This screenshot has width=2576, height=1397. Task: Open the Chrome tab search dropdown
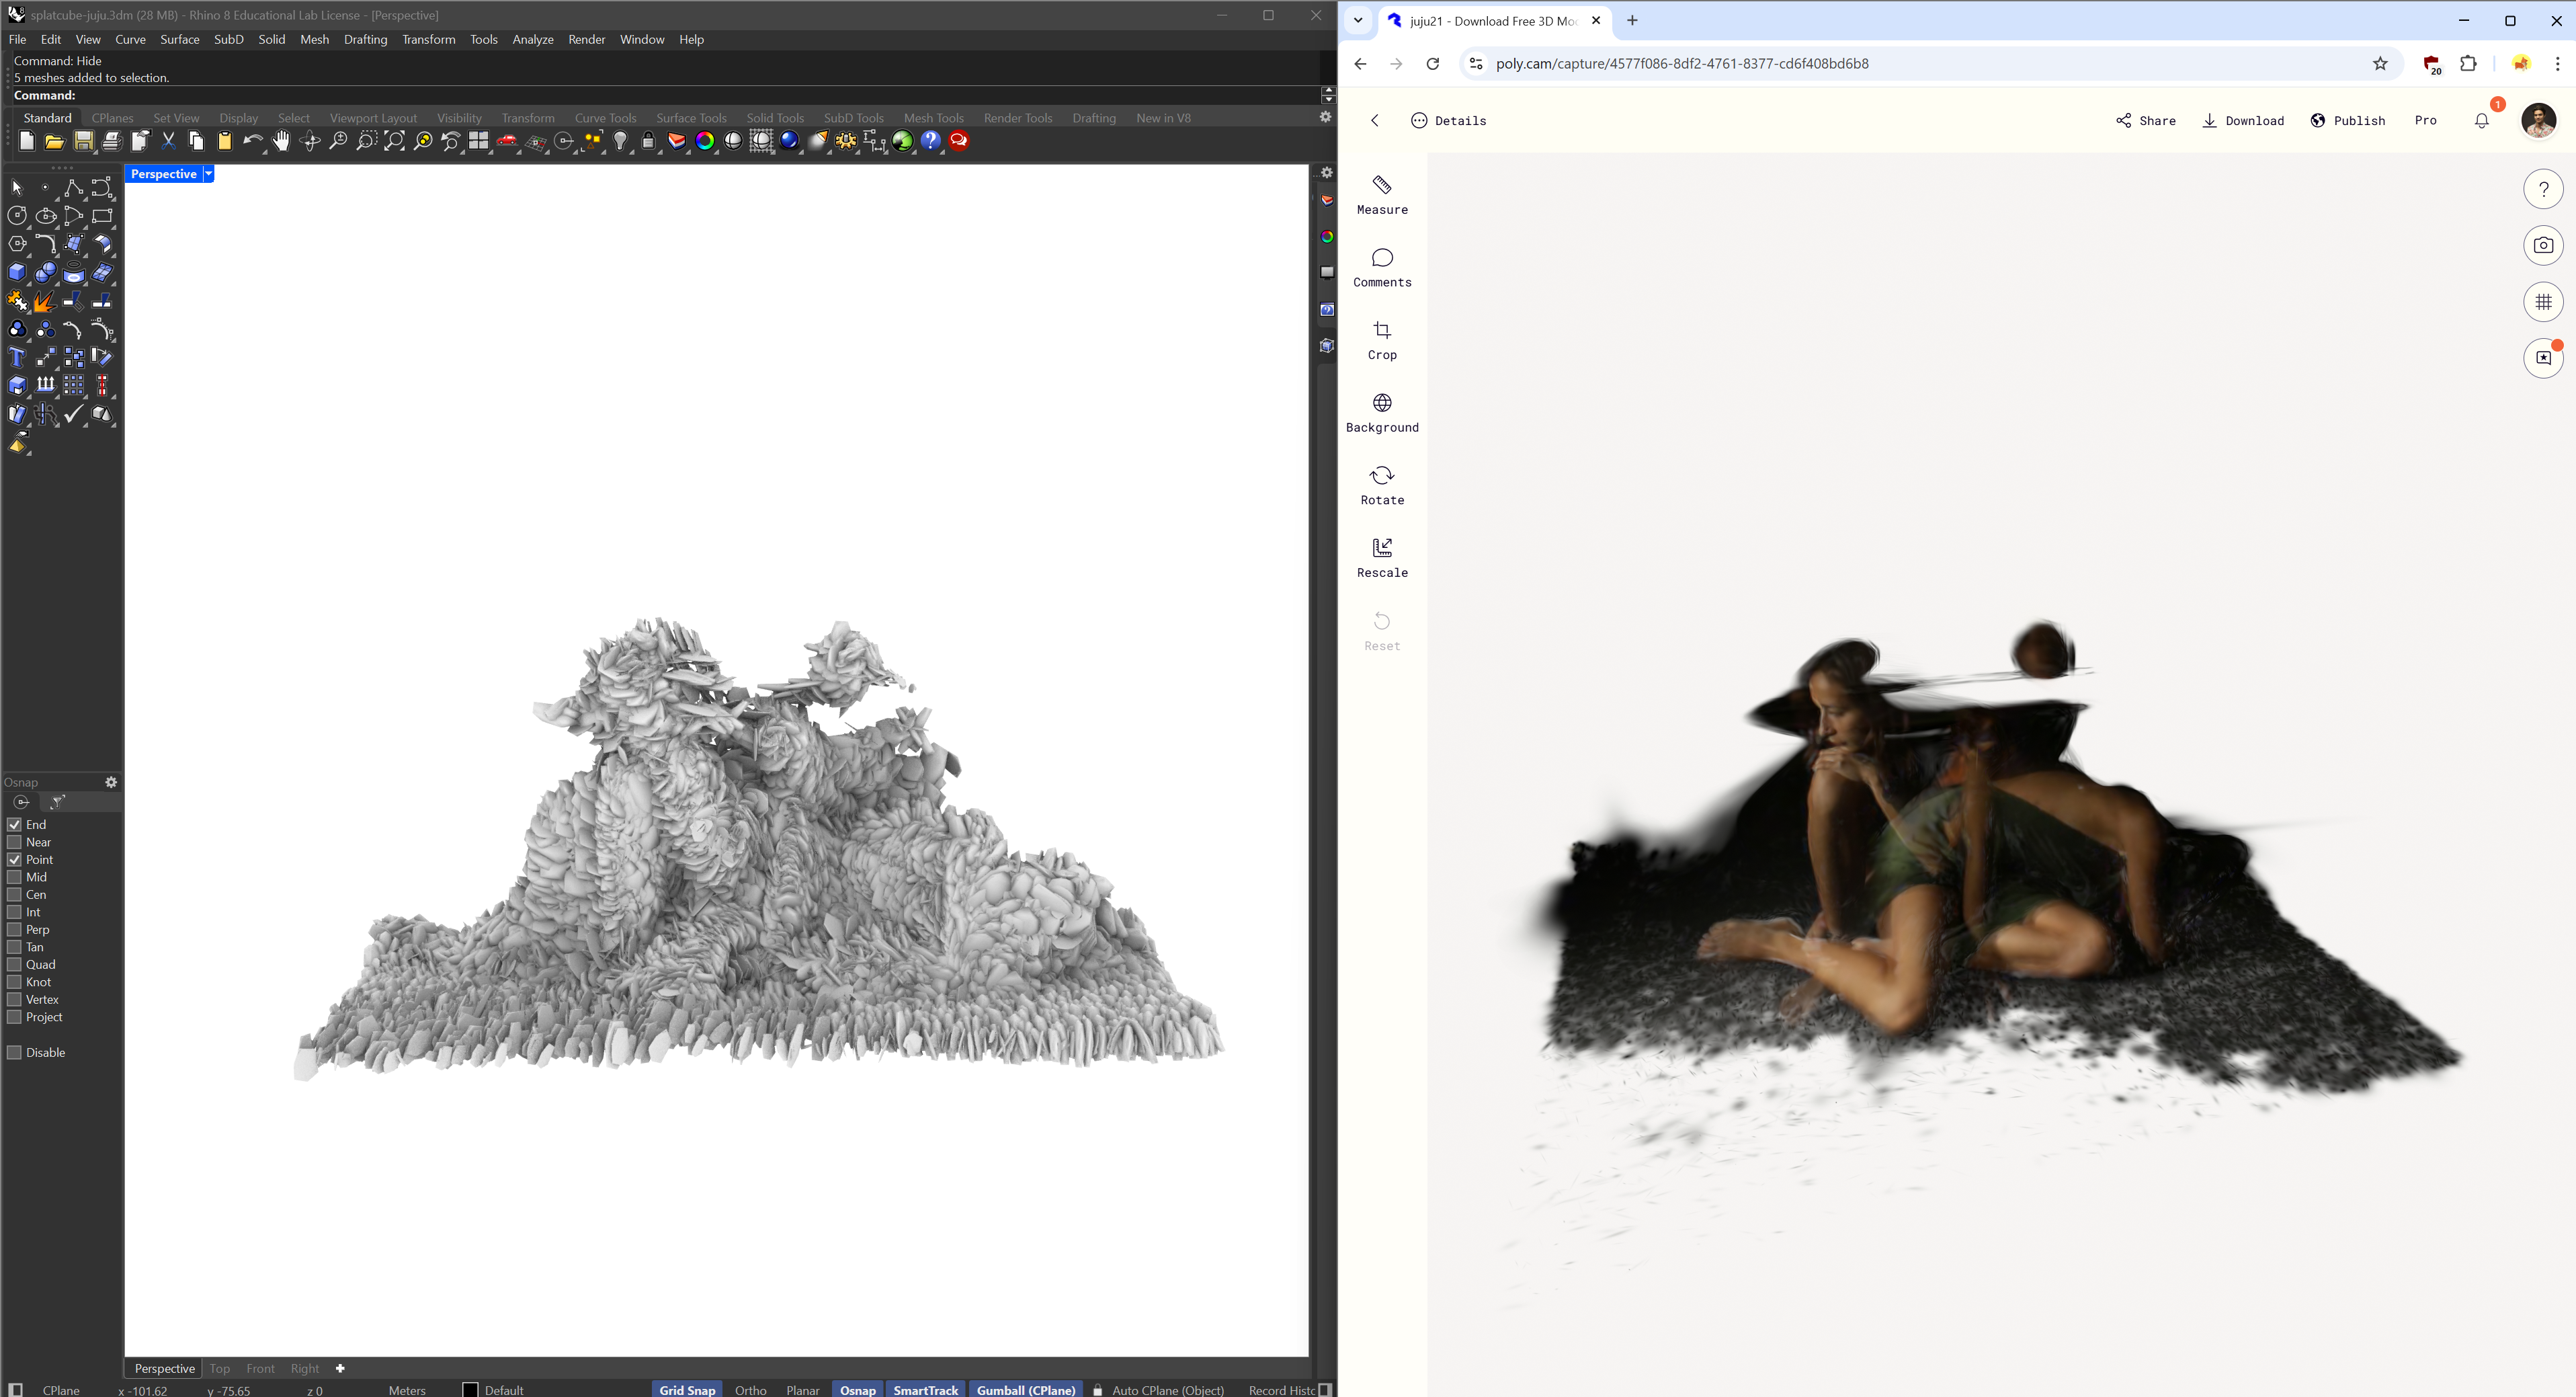pos(1358,20)
